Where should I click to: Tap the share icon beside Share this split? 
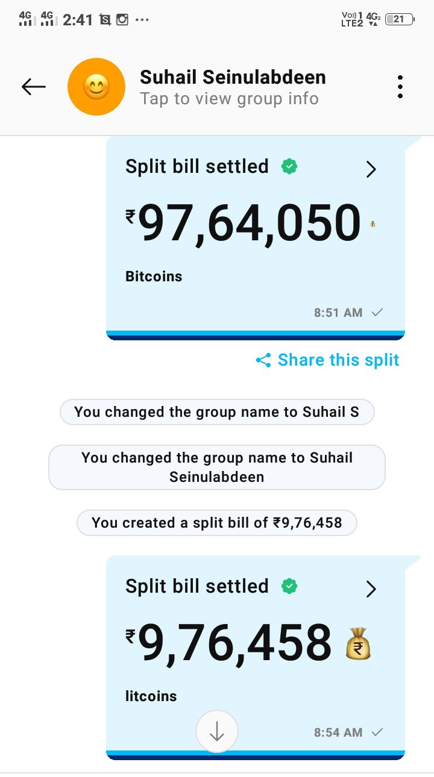click(x=263, y=361)
